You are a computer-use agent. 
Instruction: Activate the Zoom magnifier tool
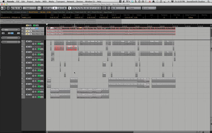pyautogui.click(x=83, y=8)
